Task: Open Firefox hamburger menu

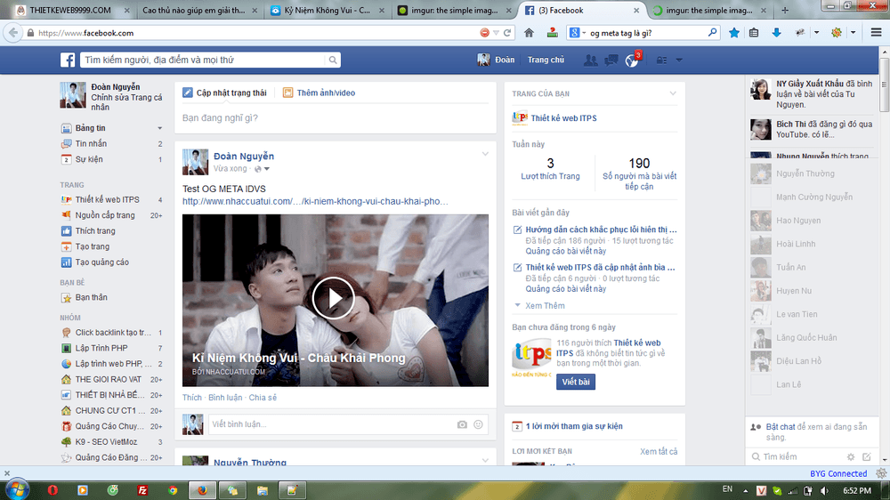Action: click(876, 33)
